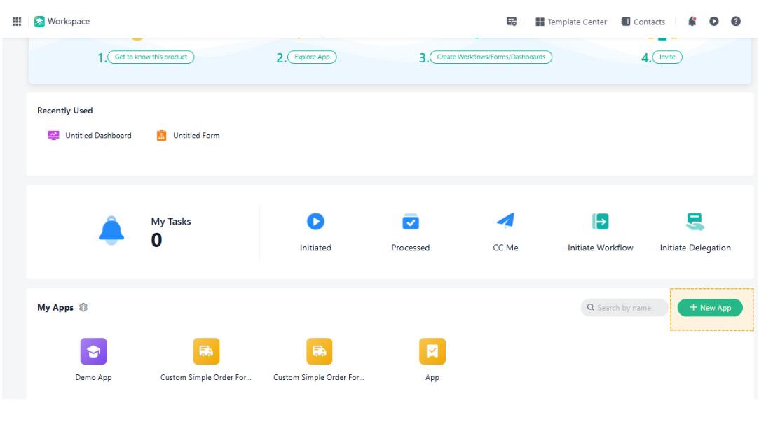Open the help question mark icon

pyautogui.click(x=735, y=21)
